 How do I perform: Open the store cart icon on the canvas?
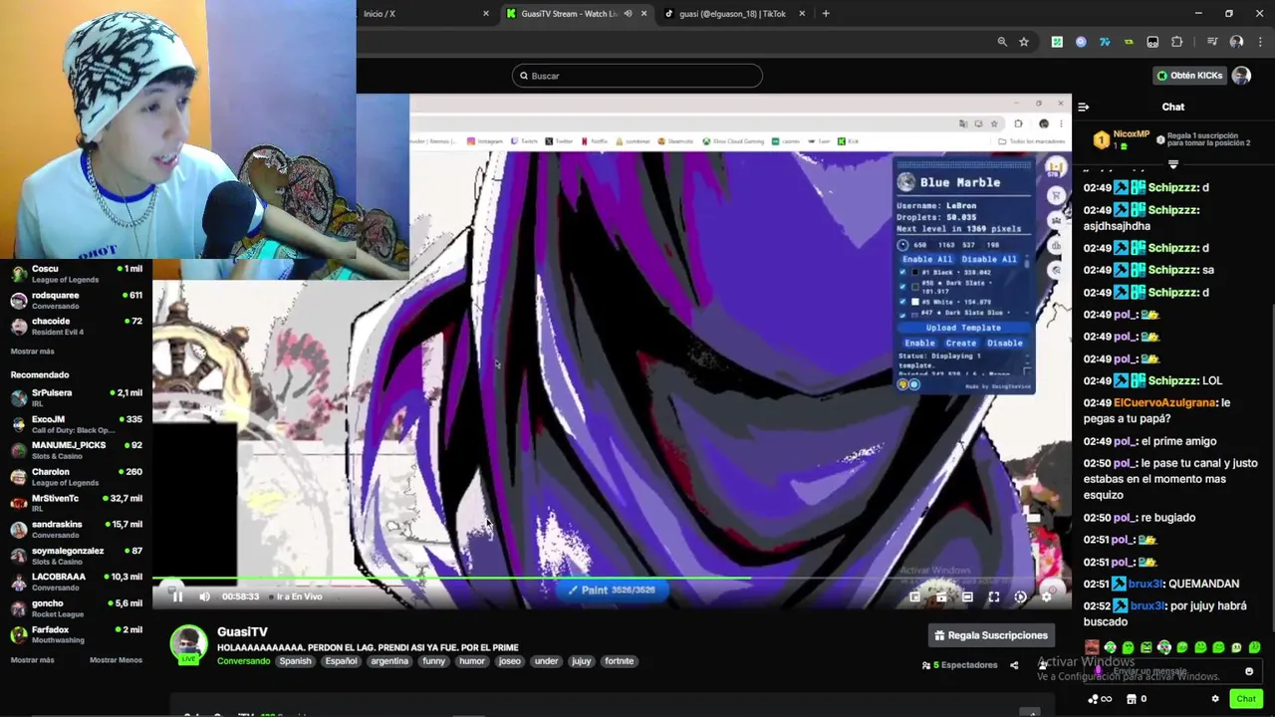1056,195
